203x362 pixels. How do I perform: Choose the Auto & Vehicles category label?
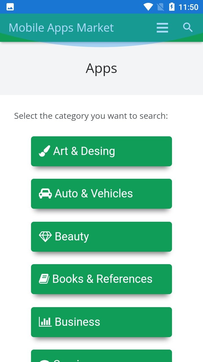[94, 194]
